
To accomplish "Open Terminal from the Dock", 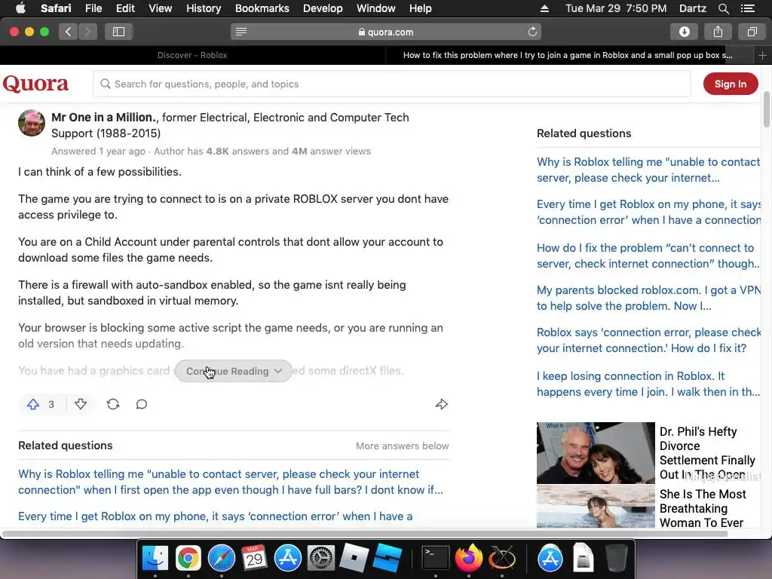I will [x=436, y=559].
